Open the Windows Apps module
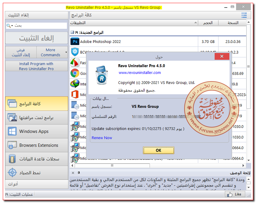256x203 pixels. 37,131
